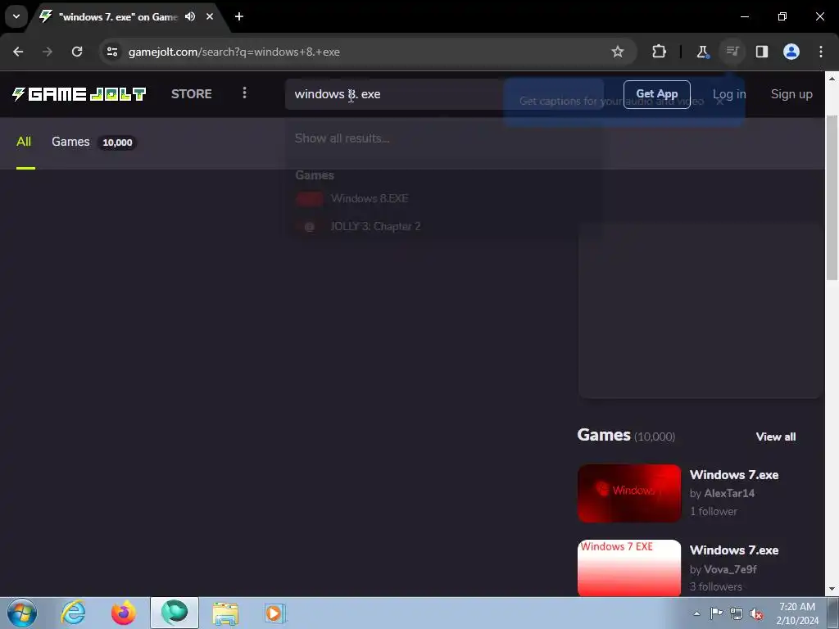Open File Explorer from taskbar
Viewport: 839px width, 629px height.
(x=225, y=613)
